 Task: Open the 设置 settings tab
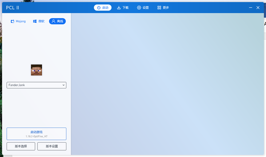143,8
